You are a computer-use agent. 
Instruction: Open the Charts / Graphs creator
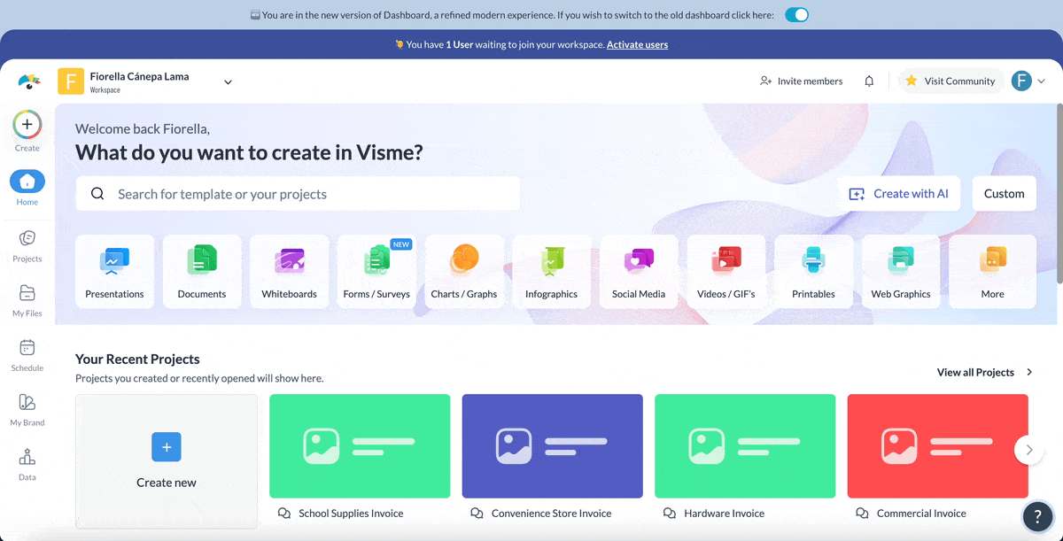click(464, 261)
